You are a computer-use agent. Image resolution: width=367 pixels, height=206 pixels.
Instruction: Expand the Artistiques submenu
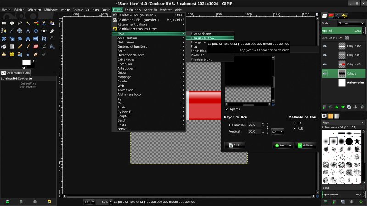point(149,68)
